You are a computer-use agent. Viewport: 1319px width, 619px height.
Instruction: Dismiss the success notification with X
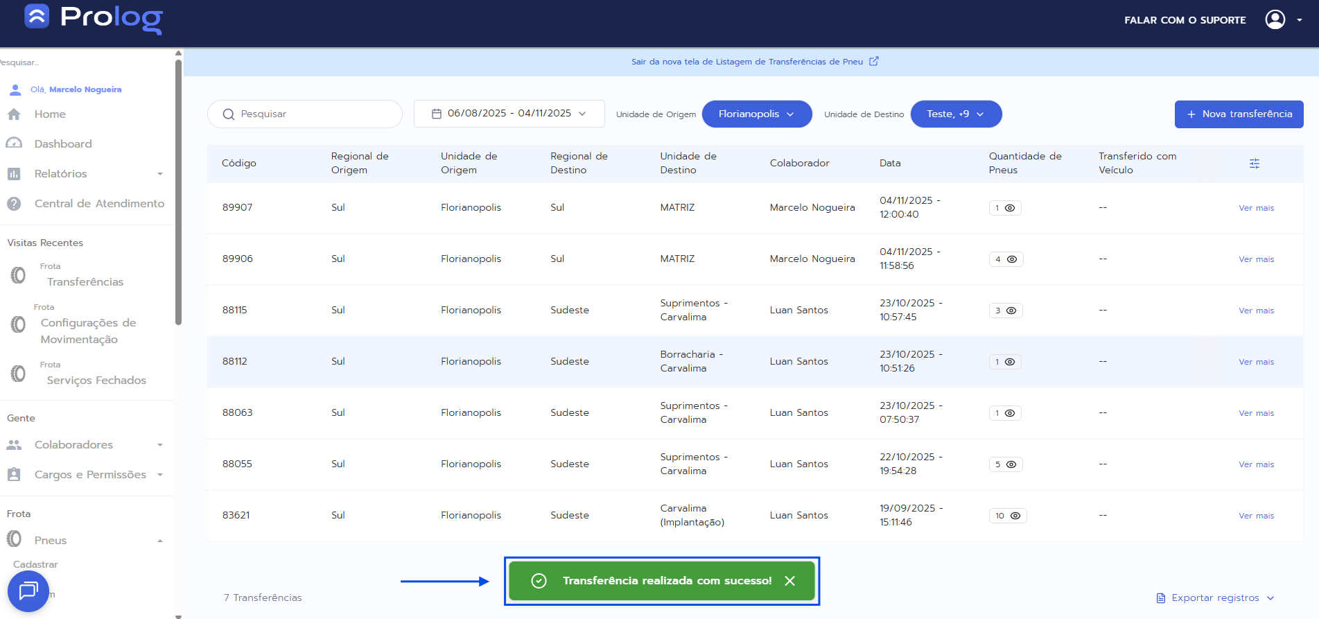[789, 581]
